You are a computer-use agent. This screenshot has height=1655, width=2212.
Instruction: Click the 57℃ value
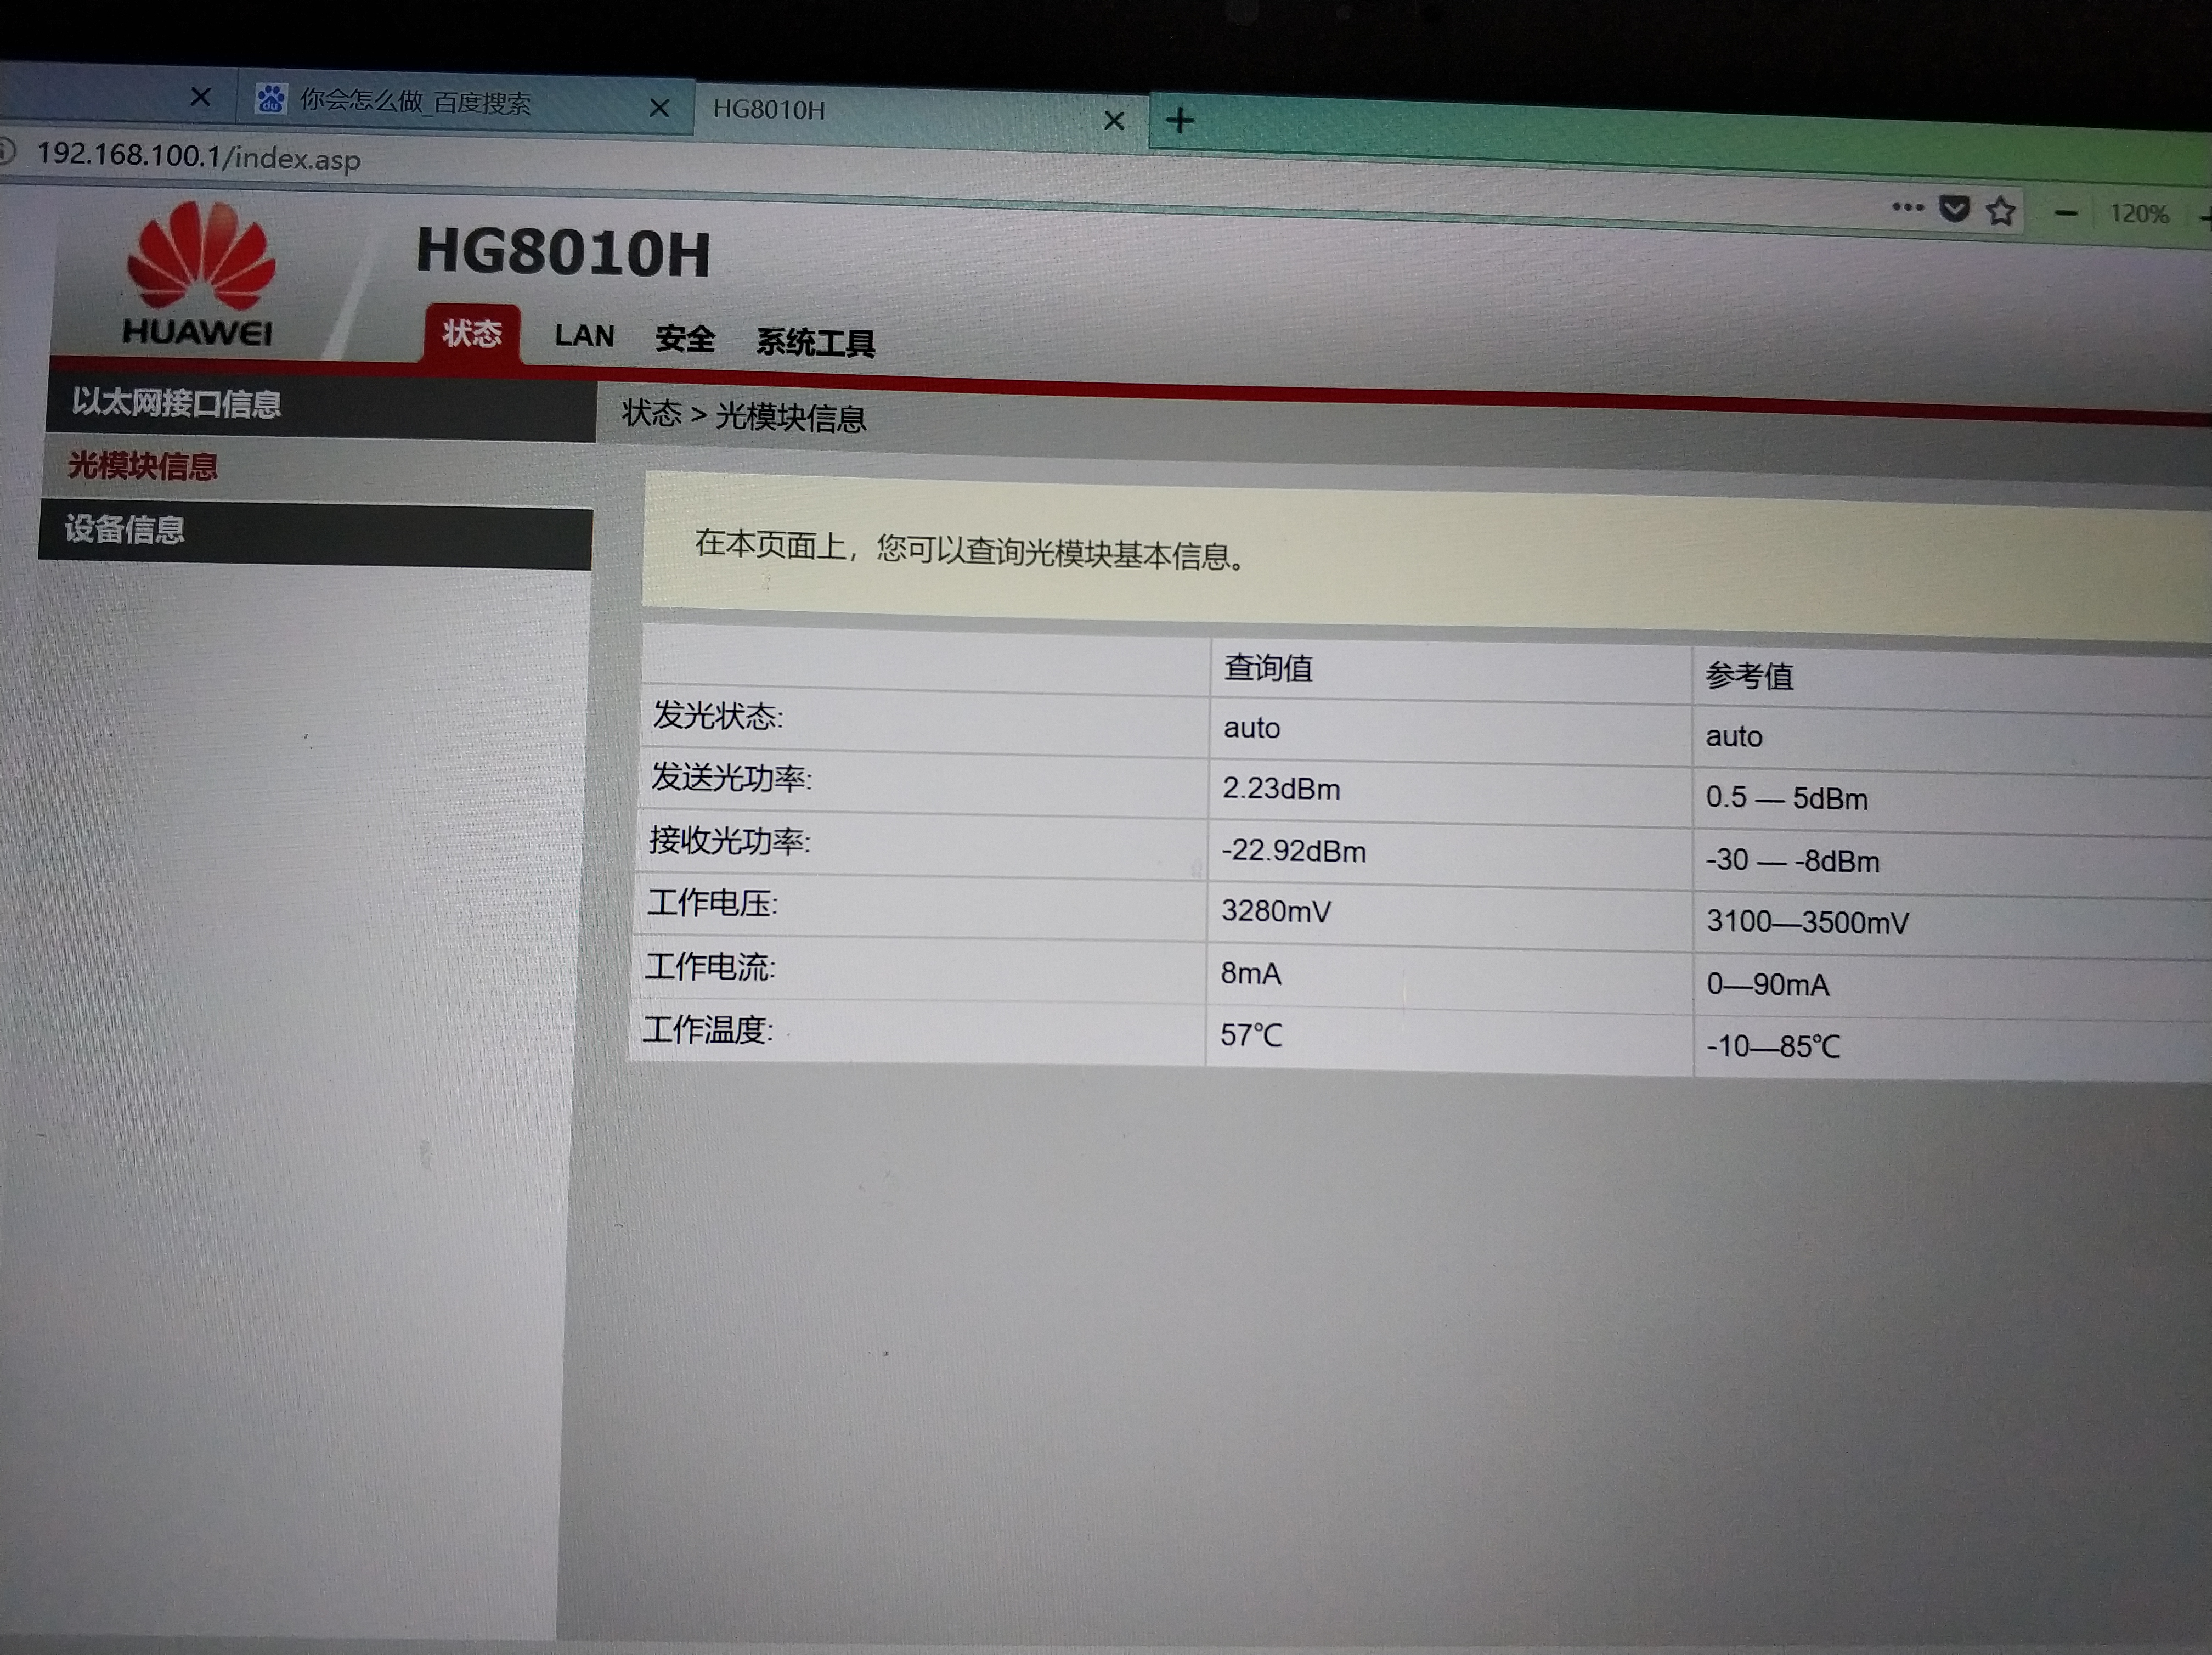coord(1250,1035)
